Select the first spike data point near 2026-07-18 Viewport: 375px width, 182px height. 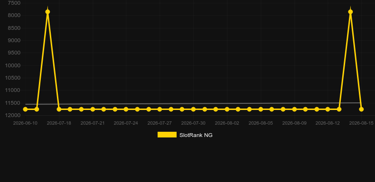point(47,12)
